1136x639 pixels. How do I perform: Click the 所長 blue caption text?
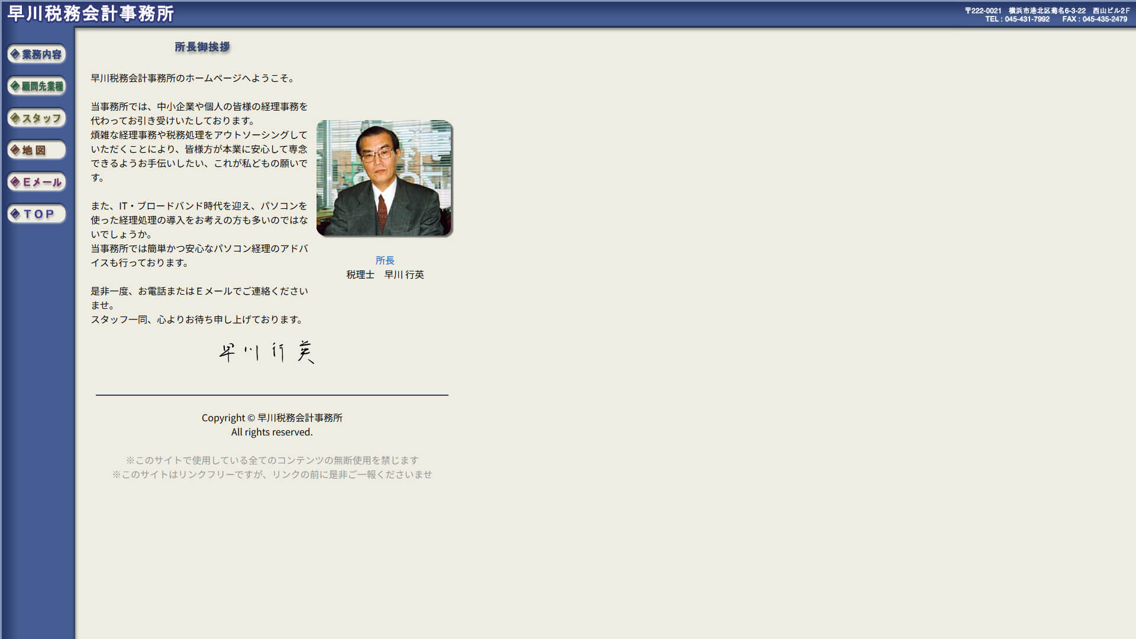click(x=385, y=260)
